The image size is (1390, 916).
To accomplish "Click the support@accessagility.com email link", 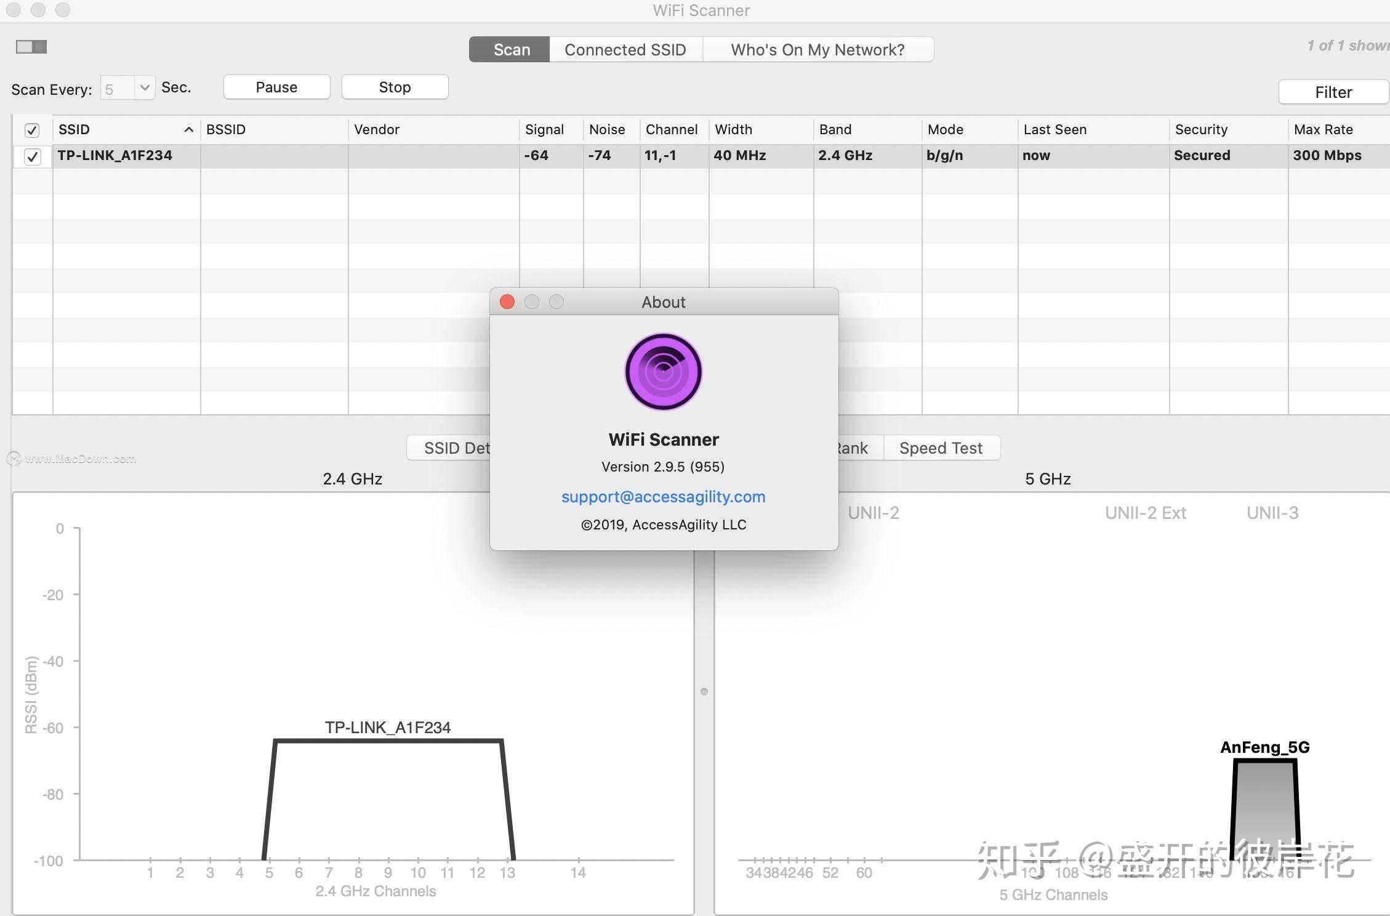I will click(663, 497).
